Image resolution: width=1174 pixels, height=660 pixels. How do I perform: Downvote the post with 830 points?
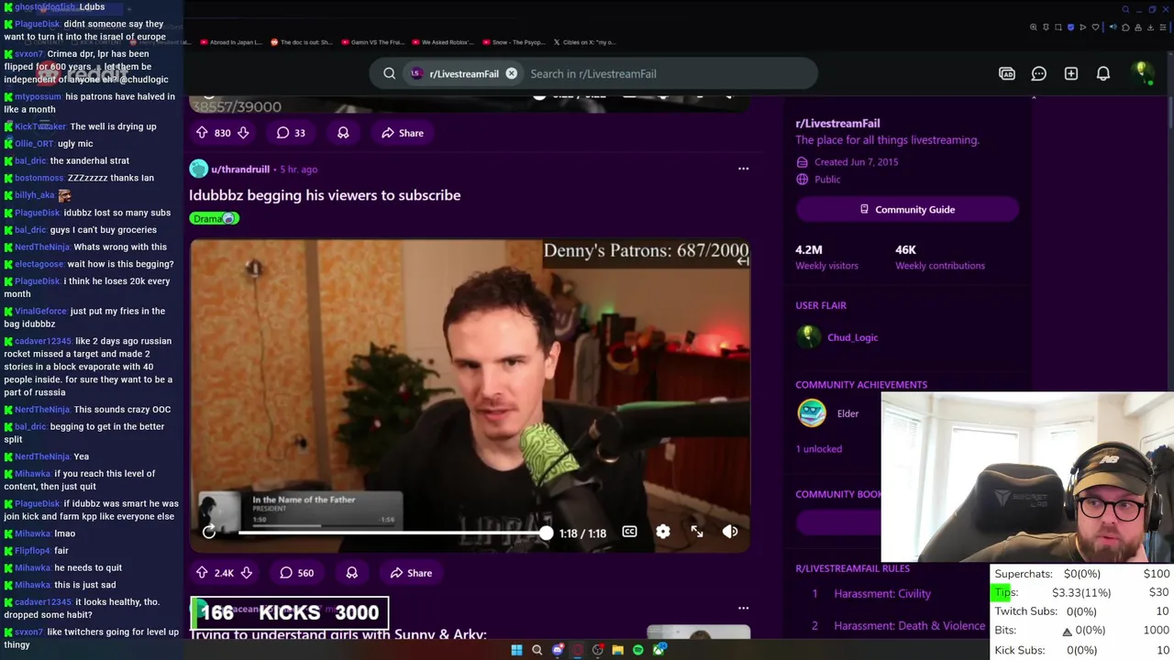tap(243, 133)
